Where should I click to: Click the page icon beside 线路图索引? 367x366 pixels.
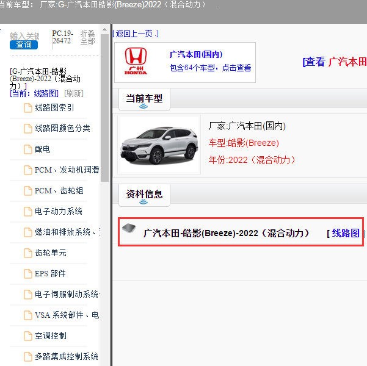28,108
